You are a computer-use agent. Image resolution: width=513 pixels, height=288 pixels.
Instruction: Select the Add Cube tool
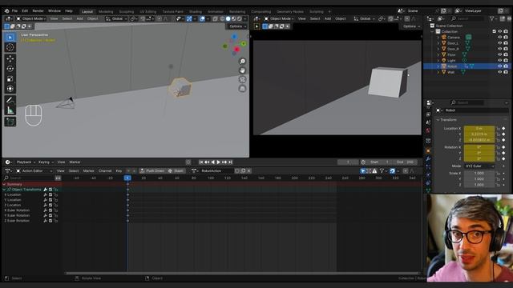pyautogui.click(x=10, y=122)
